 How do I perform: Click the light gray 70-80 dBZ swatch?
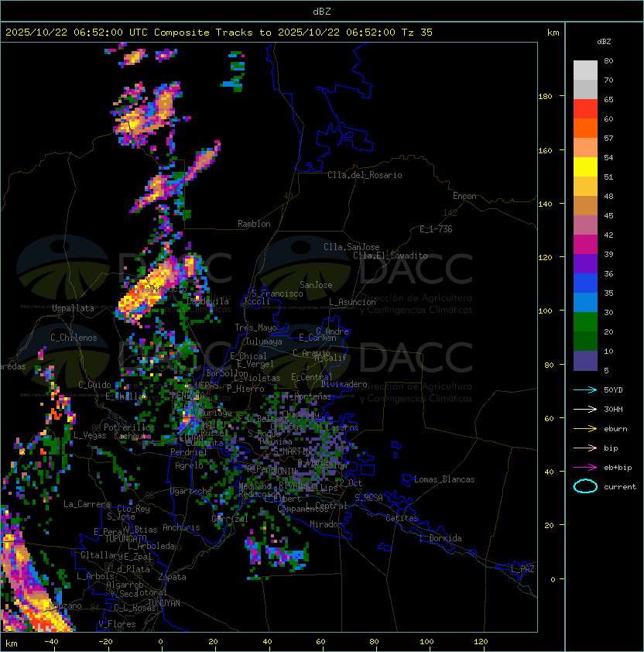pyautogui.click(x=585, y=70)
